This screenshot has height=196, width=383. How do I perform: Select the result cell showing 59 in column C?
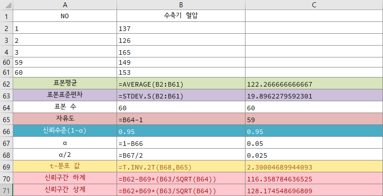pyautogui.click(x=314, y=119)
